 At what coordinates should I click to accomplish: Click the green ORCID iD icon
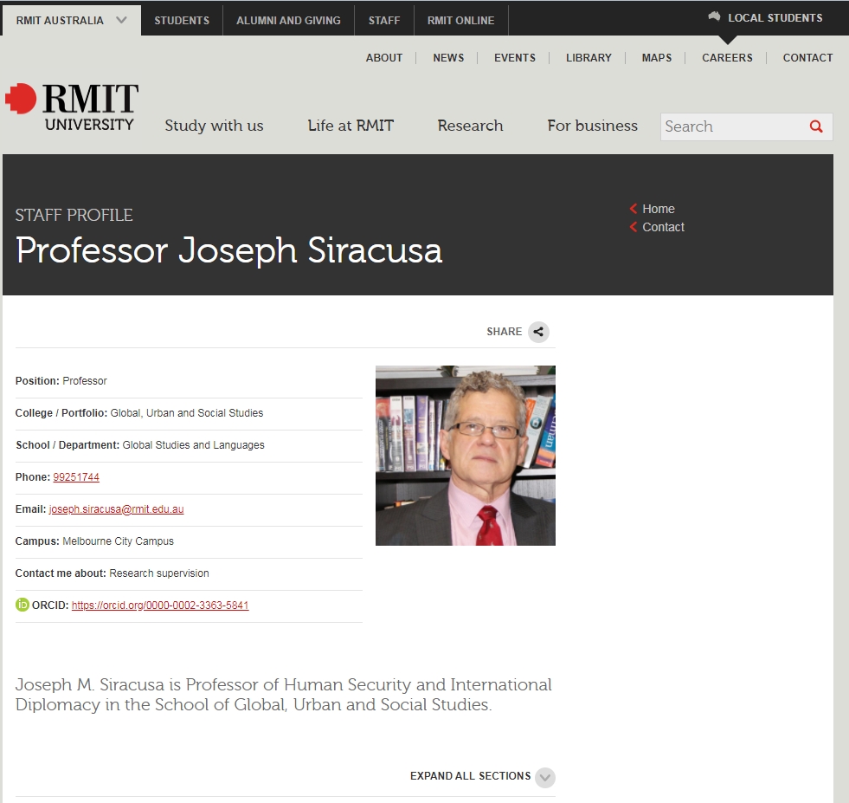click(23, 605)
